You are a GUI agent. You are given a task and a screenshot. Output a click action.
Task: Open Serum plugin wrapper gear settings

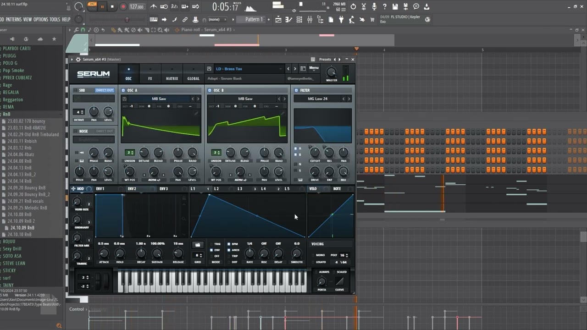[x=78, y=59]
